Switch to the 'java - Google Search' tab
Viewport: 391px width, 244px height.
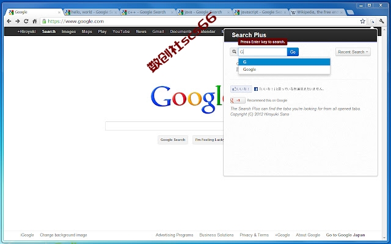coord(203,12)
